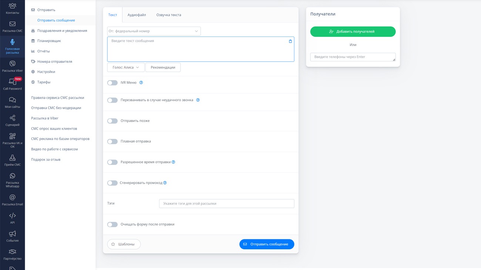Switch to the Озвучка текста tab
This screenshot has height=270, width=481.
coord(169,15)
